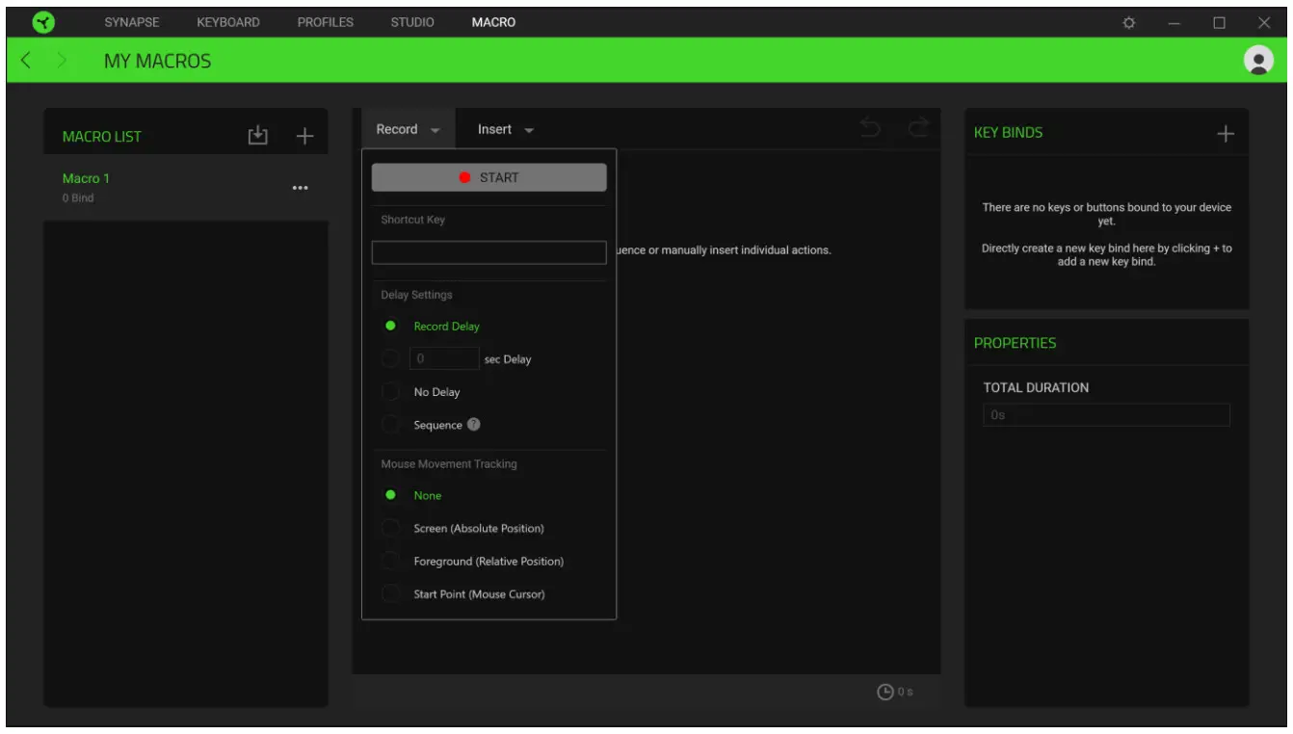Select Macro 1 in the macro list
Screen dimensions: 1293x734
tap(86, 179)
